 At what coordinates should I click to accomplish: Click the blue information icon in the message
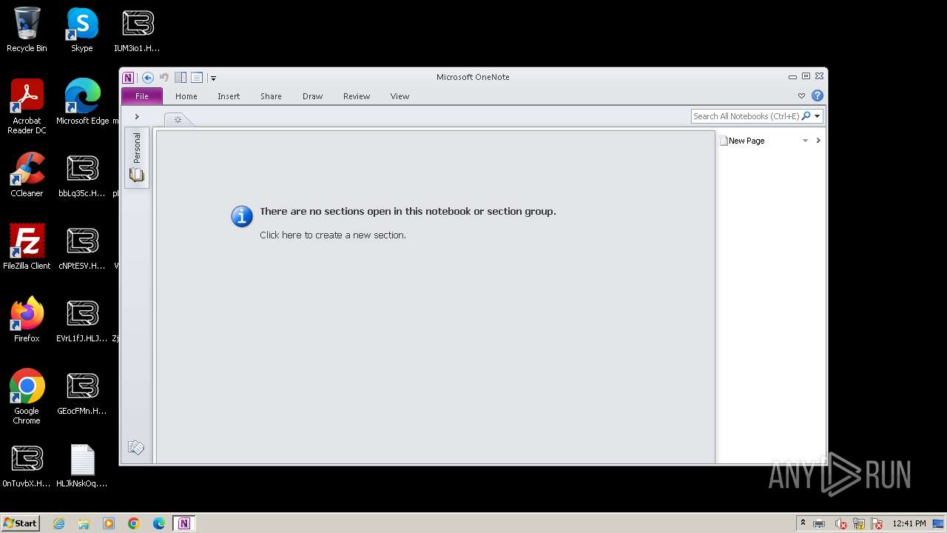click(242, 216)
